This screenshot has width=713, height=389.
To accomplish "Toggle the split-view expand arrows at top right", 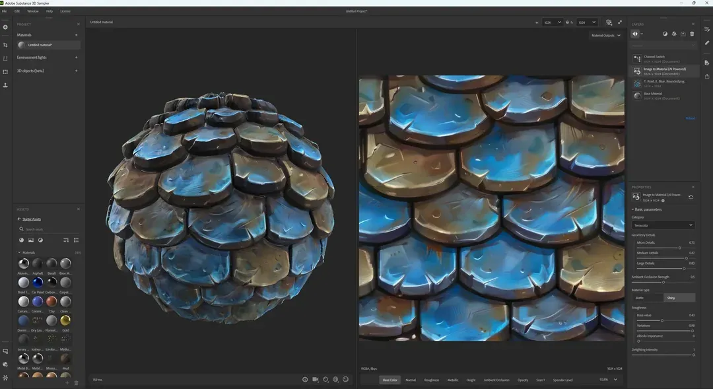I will [619, 22].
